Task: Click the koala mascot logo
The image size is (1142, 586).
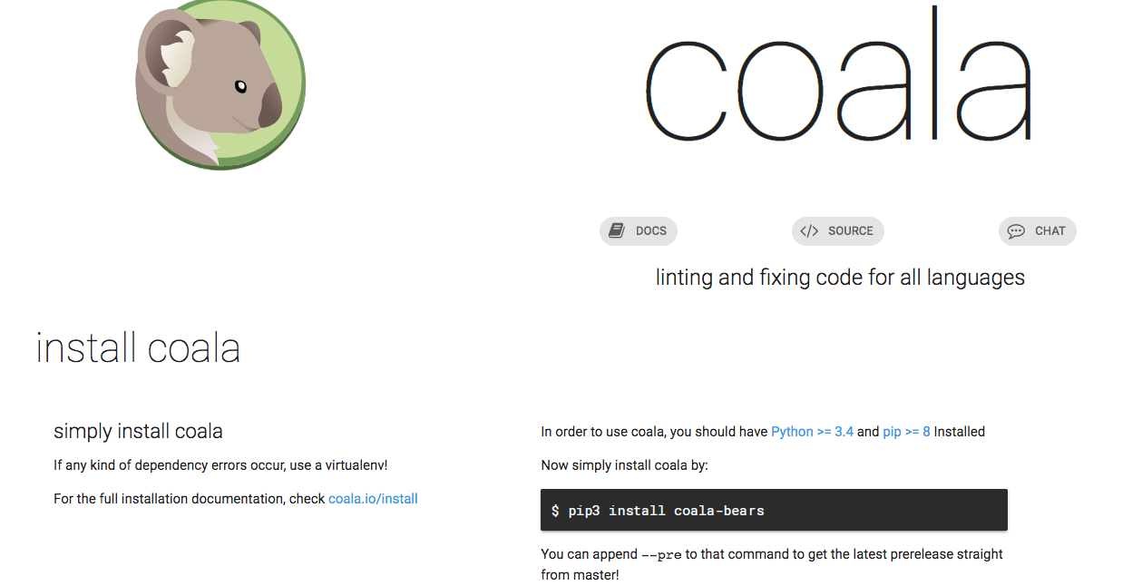Action: [220, 84]
